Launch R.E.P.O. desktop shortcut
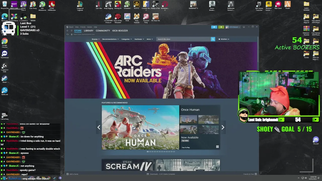The width and height of the screenshot is (322, 181). point(137,5)
